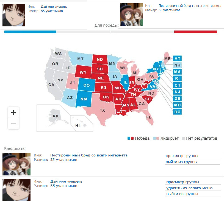Click 'выйти из группы' under first candidate

(x=181, y=162)
